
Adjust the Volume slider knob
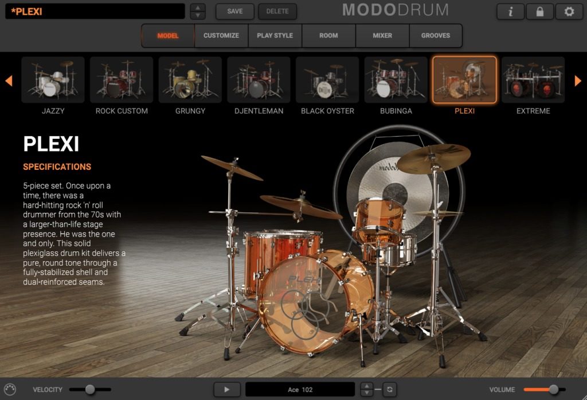[553, 390]
